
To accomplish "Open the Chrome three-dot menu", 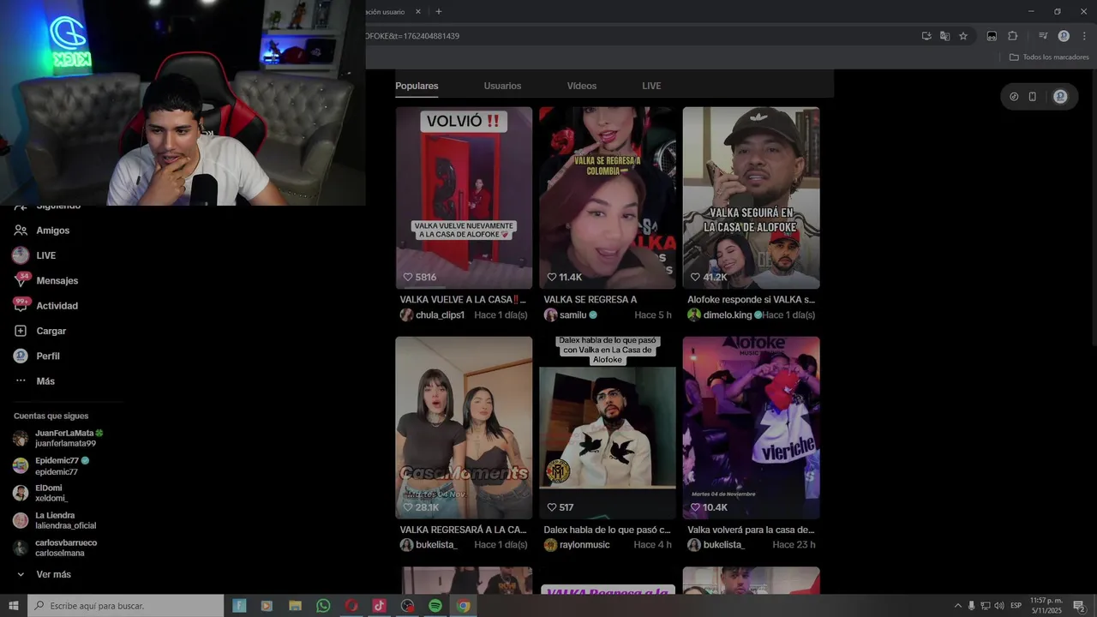I will click(x=1084, y=36).
